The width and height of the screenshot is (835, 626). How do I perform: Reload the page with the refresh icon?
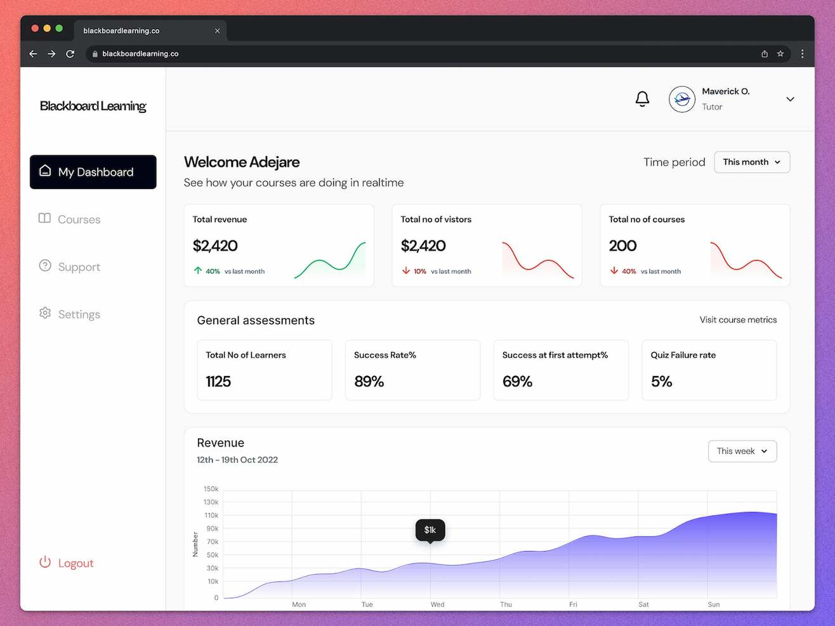(70, 54)
